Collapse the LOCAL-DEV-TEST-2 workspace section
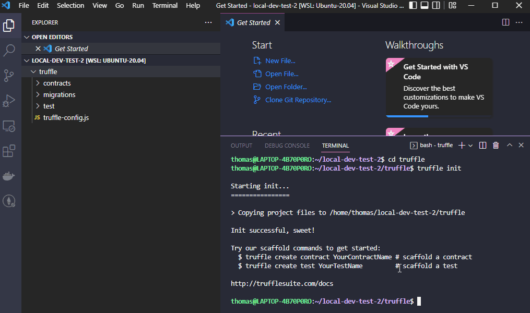 pyautogui.click(x=27, y=61)
